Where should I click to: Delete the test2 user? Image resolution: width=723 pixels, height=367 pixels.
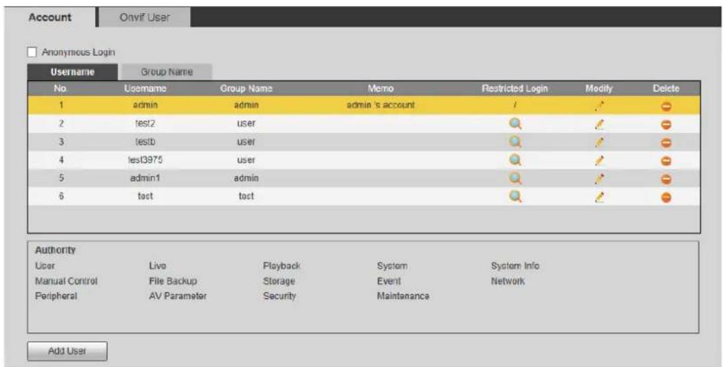[666, 125]
